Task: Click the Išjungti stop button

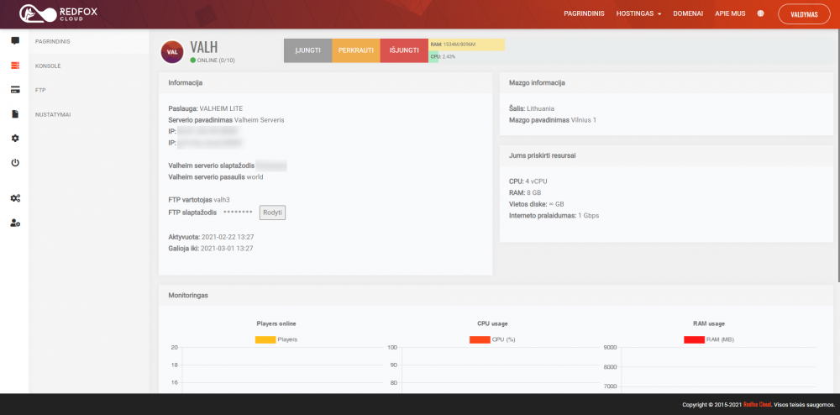Action: pyautogui.click(x=405, y=50)
